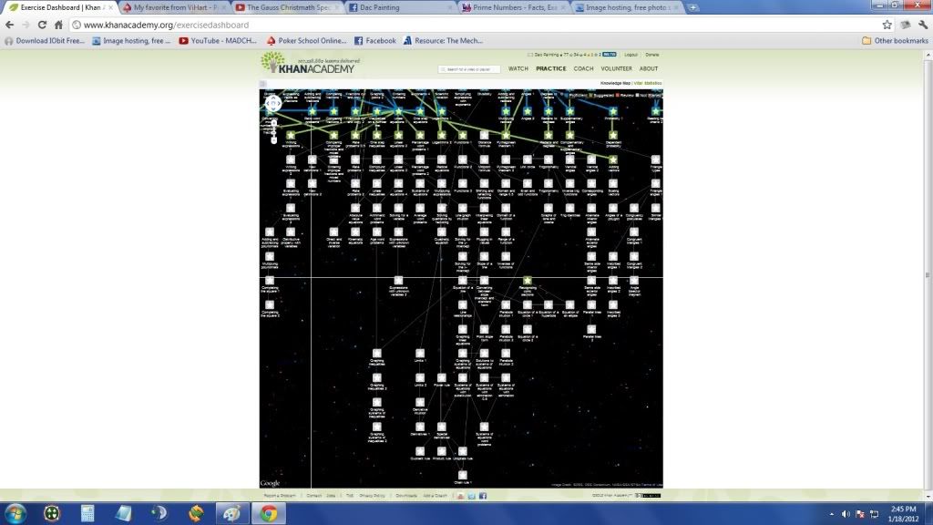
Task: Bookmark page with the star icon
Action: [887, 25]
